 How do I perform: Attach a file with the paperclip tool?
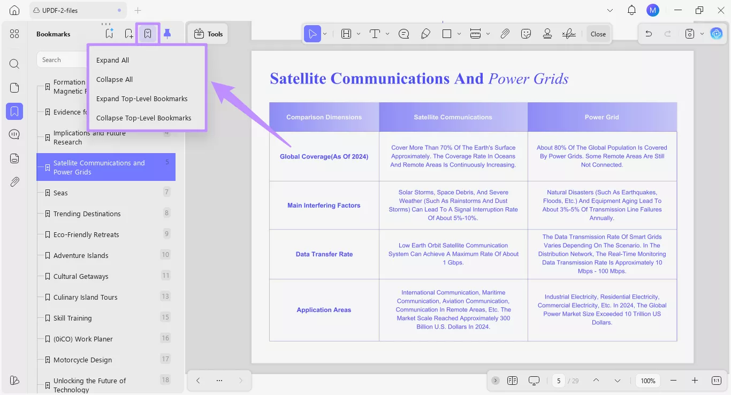[x=505, y=33]
